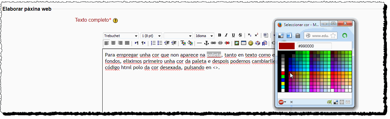Click the green eye icon in add-on bar

pyautogui.click(x=330, y=102)
